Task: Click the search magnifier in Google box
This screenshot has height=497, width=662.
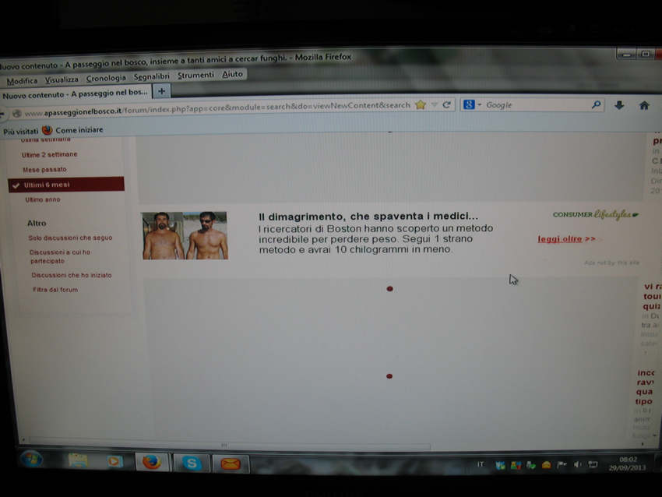Action: 596,104
